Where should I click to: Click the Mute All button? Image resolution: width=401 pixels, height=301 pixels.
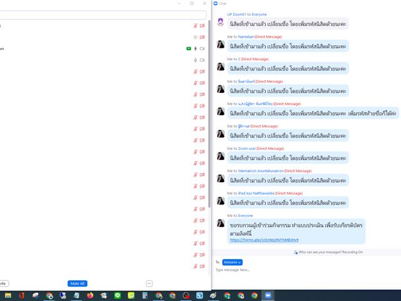76,283
